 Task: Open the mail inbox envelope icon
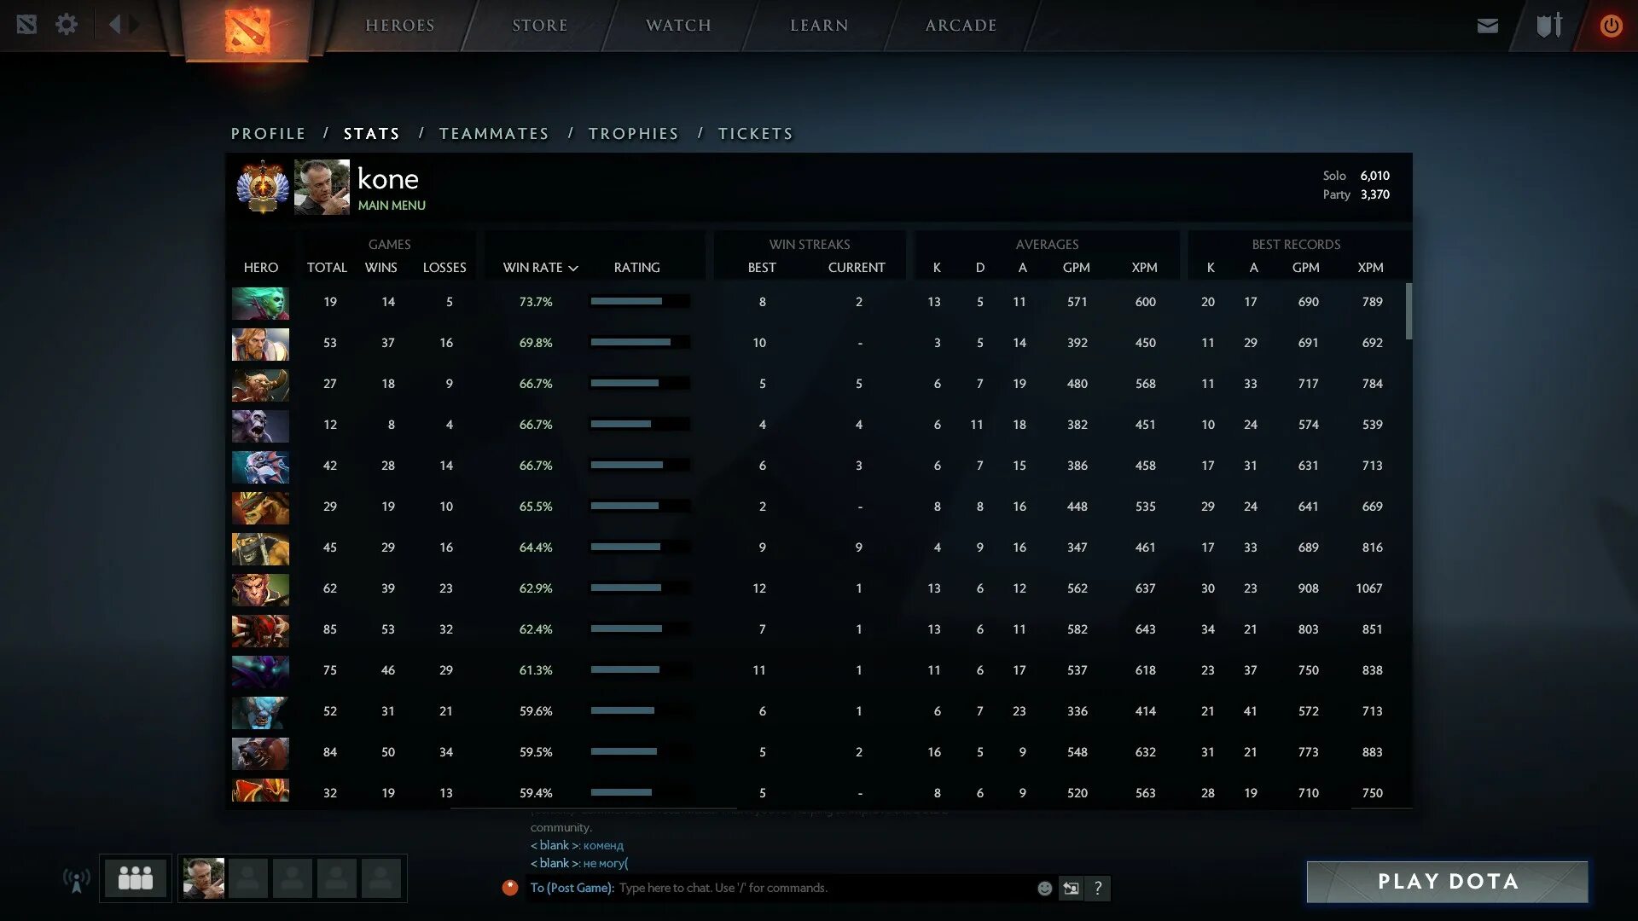[x=1487, y=26]
